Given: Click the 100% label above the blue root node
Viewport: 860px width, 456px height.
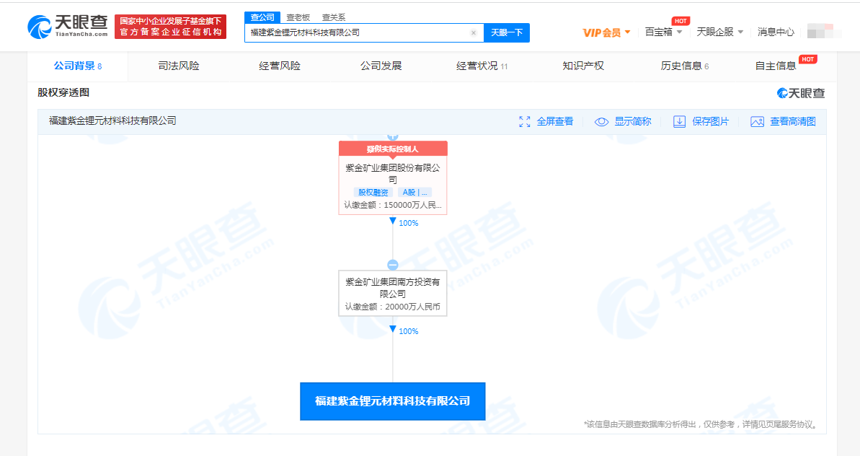Looking at the screenshot, I should pyautogui.click(x=409, y=331).
